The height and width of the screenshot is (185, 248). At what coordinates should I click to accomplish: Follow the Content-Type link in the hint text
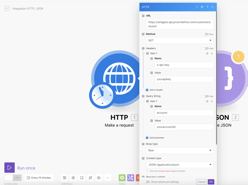164,171
